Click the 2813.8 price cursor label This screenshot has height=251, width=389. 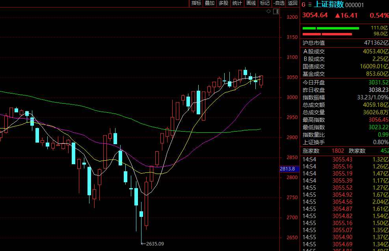(289, 169)
